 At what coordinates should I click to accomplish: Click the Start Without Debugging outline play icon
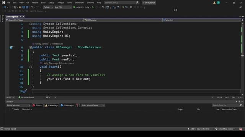(93, 7)
